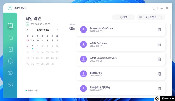
Task: Click the Battle.net entry title
Action: [x=96, y=73]
